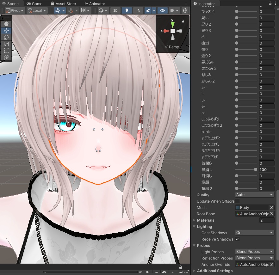The height and width of the screenshot is (275, 279).
Task: Open Gizmos globe button in toolbar
Action: tap(185, 10)
